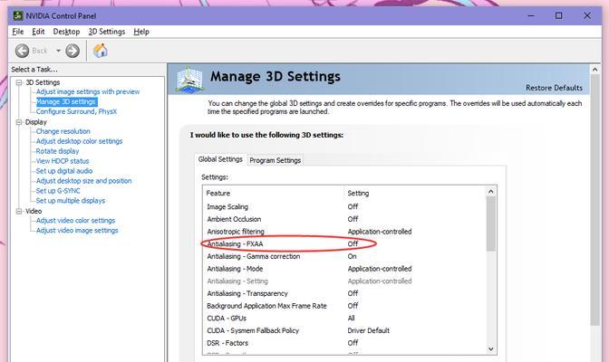Click the Off value for Antialiasing - FXAA
609x362 pixels.
point(353,244)
